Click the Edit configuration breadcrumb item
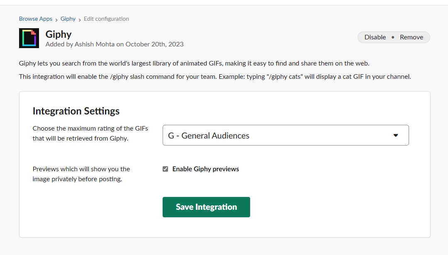 tap(106, 19)
